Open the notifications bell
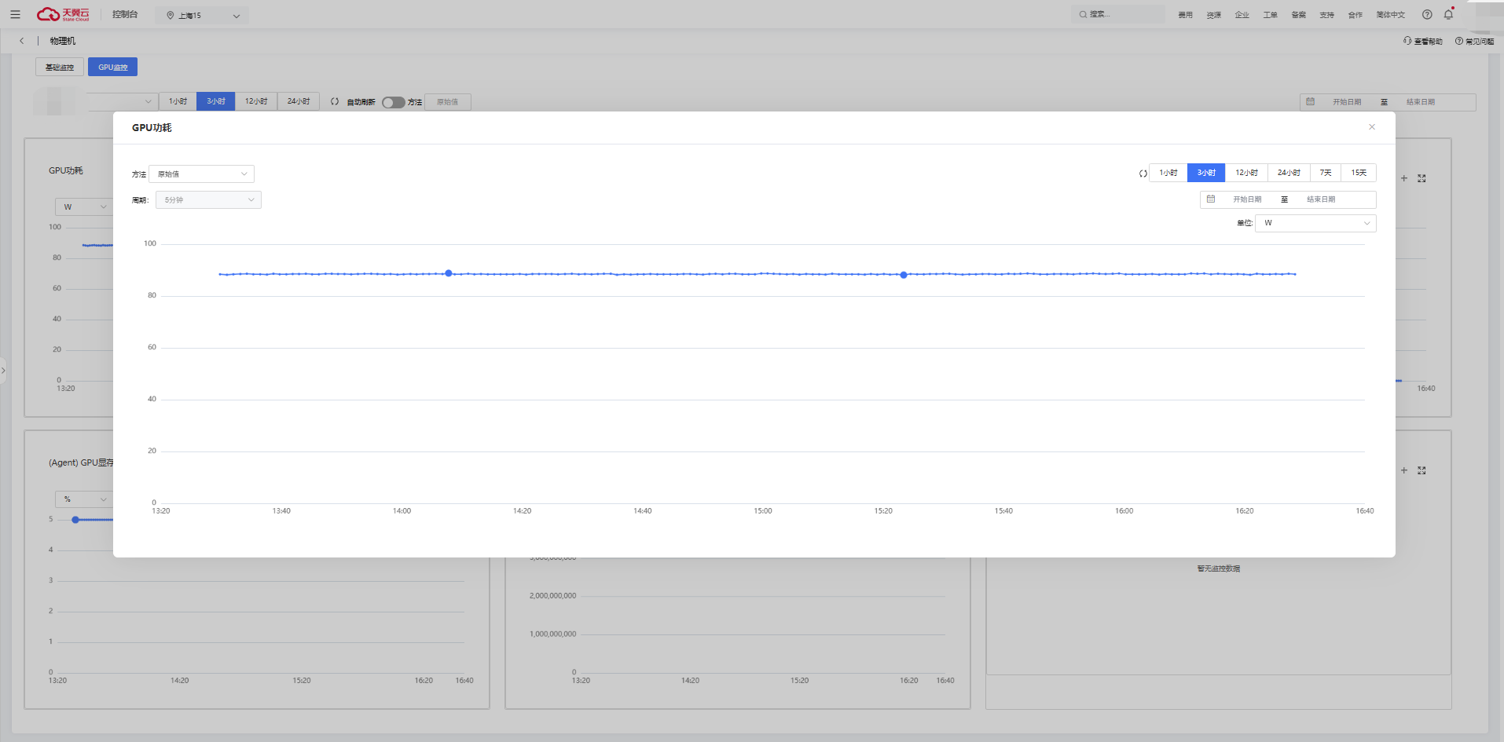The width and height of the screenshot is (1504, 742). coord(1448,14)
